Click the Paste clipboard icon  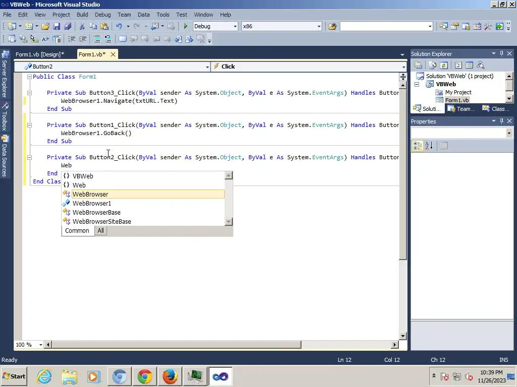[x=105, y=26]
